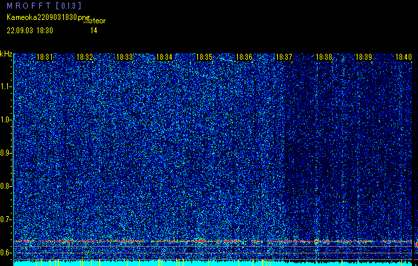Select the 18:37 time marker

coord(284,57)
